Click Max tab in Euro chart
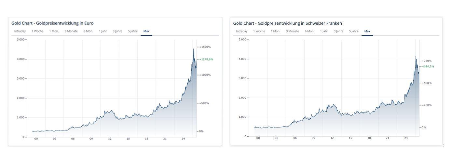This screenshot has width=451, height=163. (146, 31)
